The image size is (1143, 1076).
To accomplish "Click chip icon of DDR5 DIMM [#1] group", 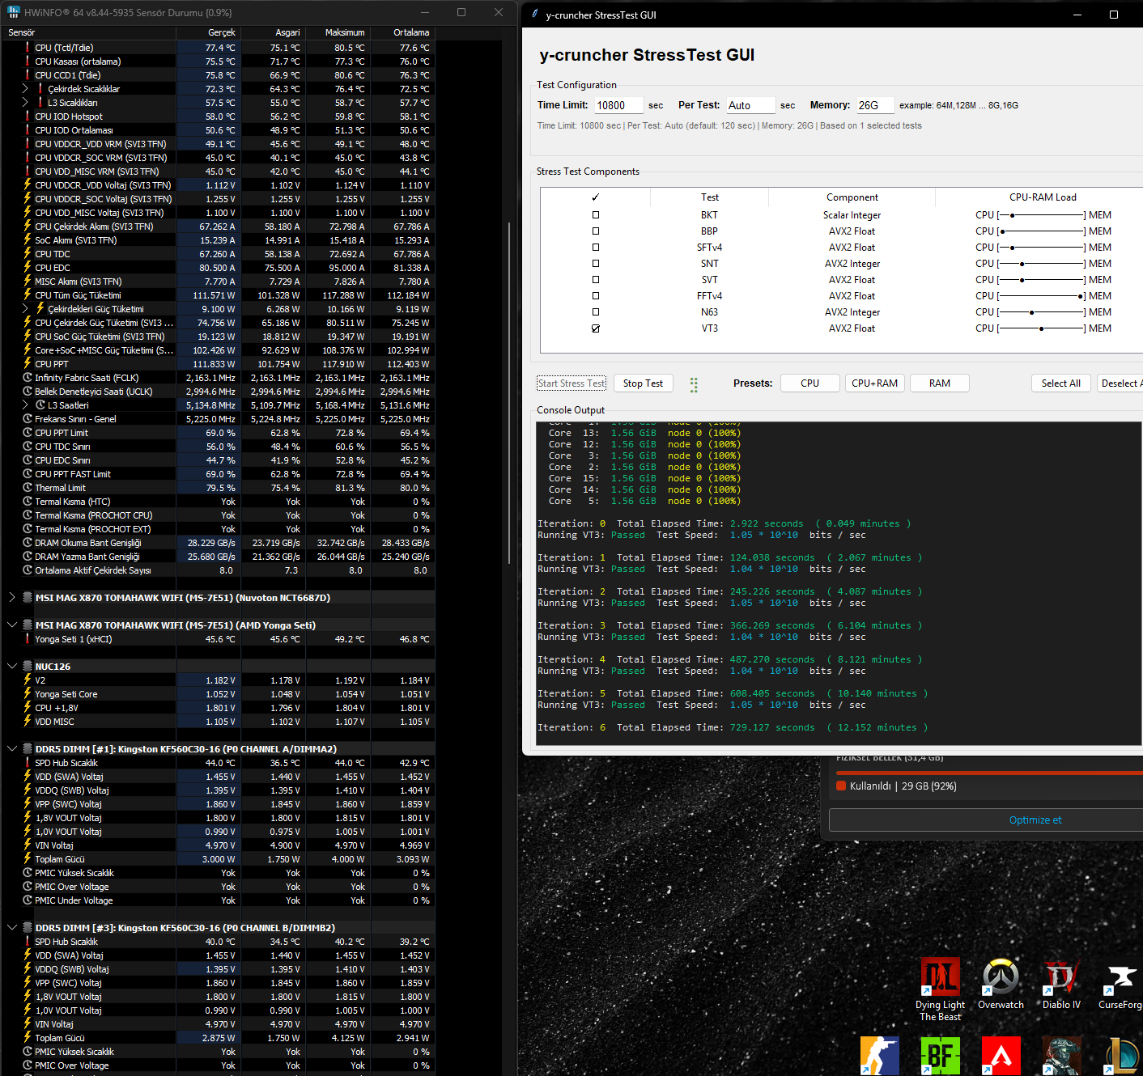I will (28, 749).
